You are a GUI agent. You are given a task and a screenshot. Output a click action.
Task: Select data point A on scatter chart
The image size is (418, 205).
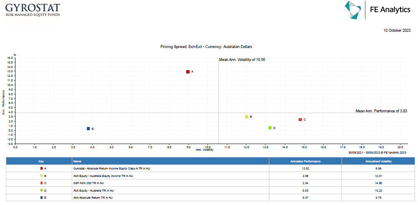click(188, 72)
